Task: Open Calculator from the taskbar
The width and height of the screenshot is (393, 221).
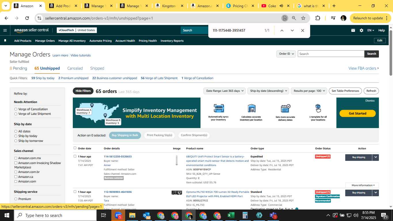Action: click(x=245, y=215)
